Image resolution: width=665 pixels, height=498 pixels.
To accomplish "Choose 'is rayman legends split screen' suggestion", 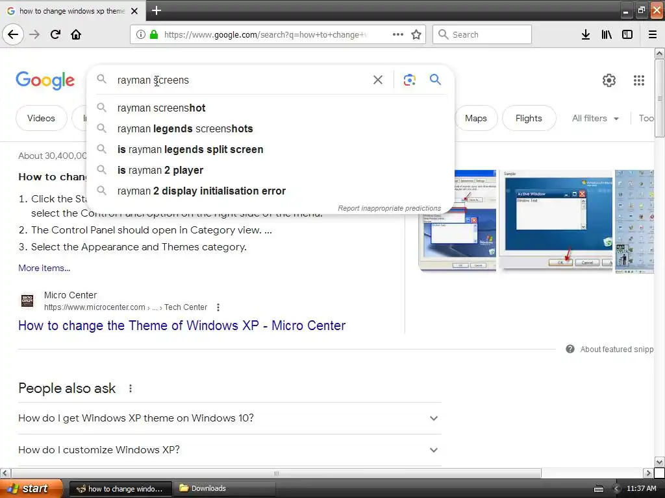I will [x=270, y=150].
